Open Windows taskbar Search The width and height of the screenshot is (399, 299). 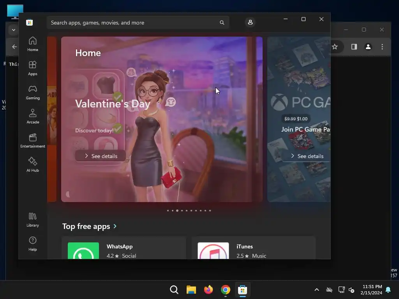pyautogui.click(x=174, y=290)
